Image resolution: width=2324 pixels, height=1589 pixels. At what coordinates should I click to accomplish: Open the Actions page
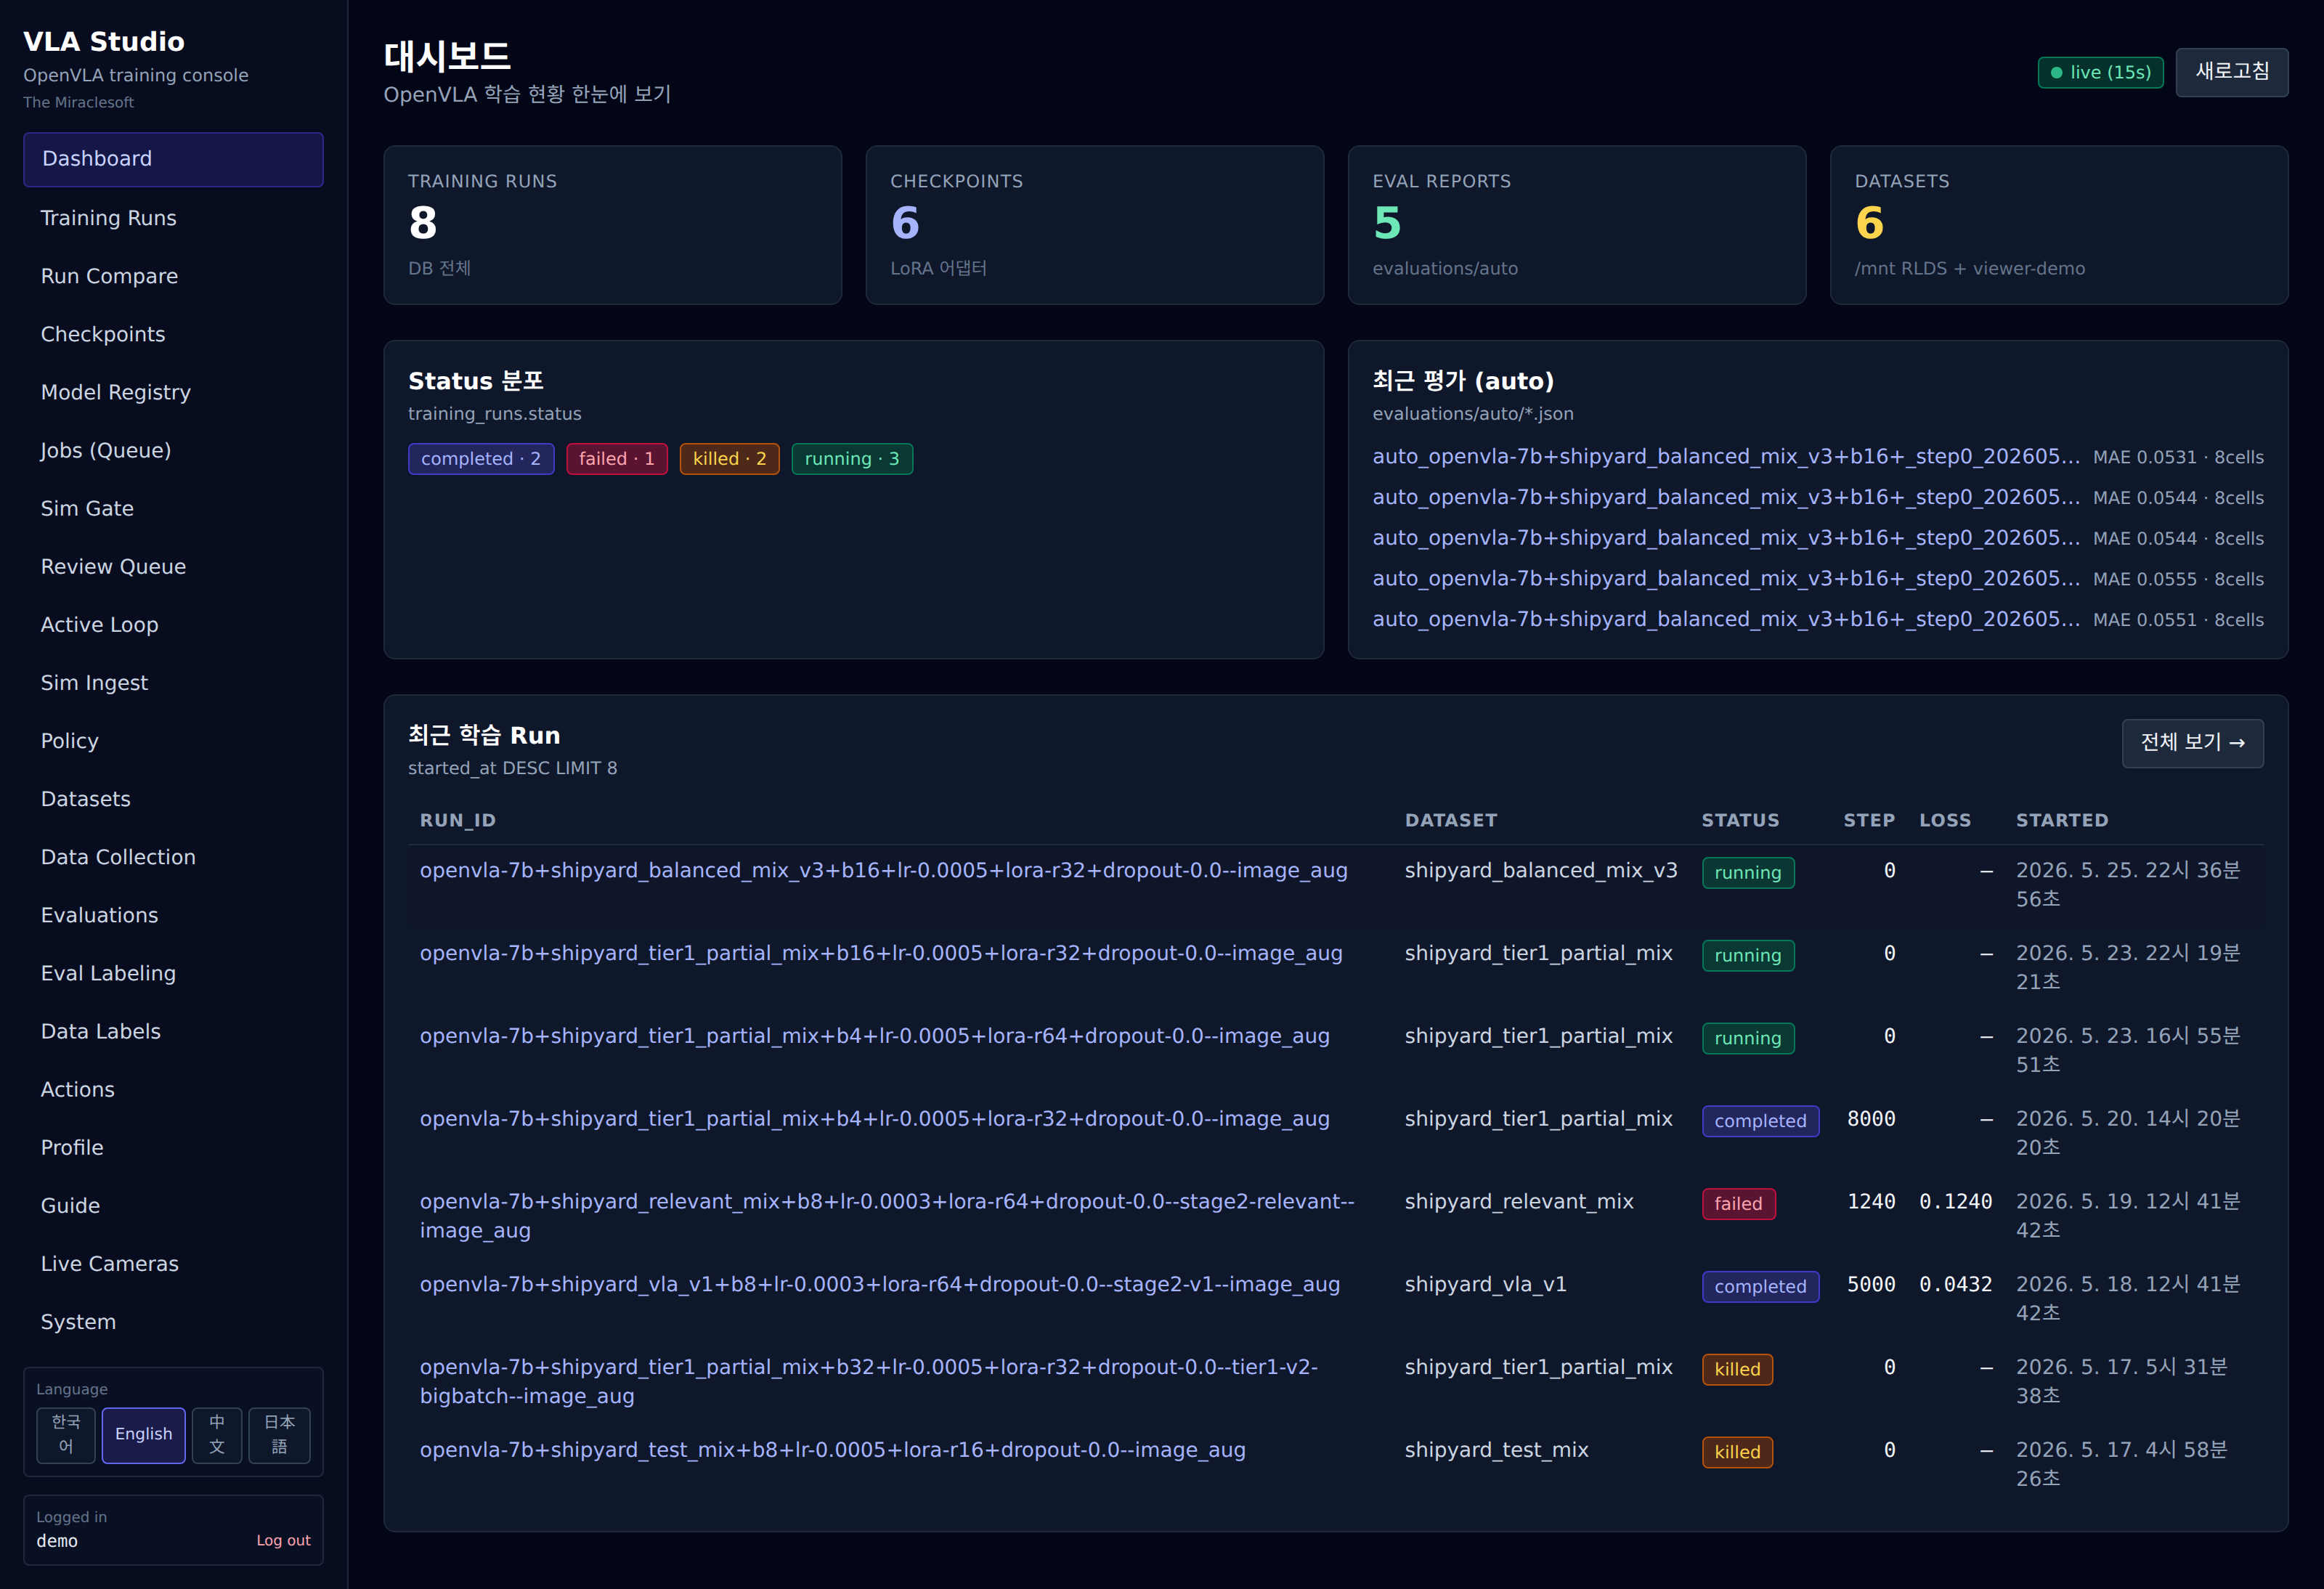(x=173, y=1089)
